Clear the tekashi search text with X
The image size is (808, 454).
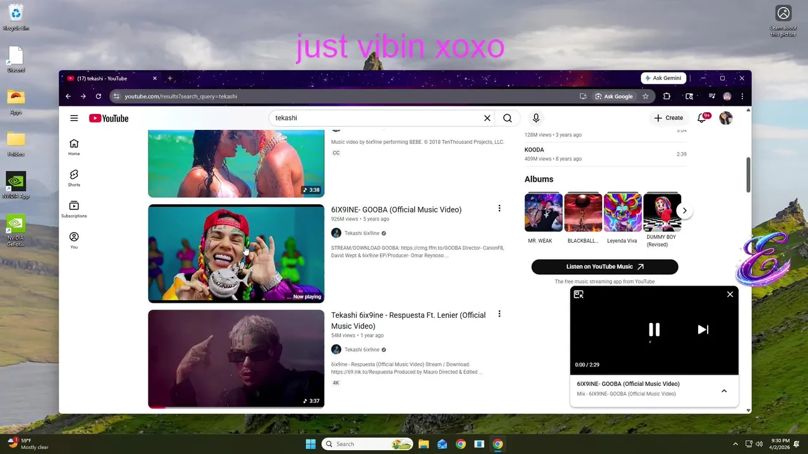tap(487, 118)
